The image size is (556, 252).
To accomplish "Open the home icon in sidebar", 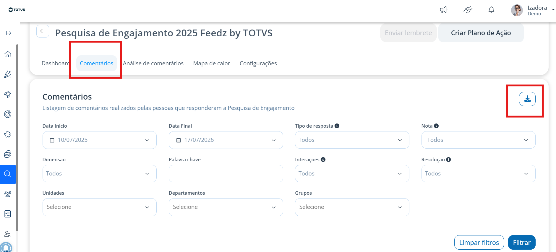I will click(8, 54).
